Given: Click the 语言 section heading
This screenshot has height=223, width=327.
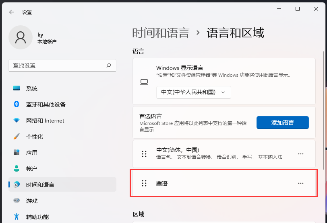Looking at the screenshot, I should (138, 51).
